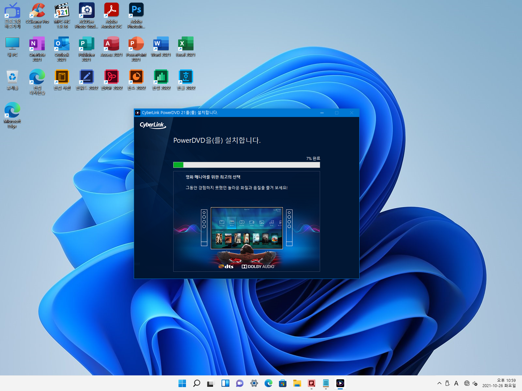This screenshot has height=391, width=522.
Task: Select the Outlook 2021 desktop shortcut
Action: pos(62,49)
